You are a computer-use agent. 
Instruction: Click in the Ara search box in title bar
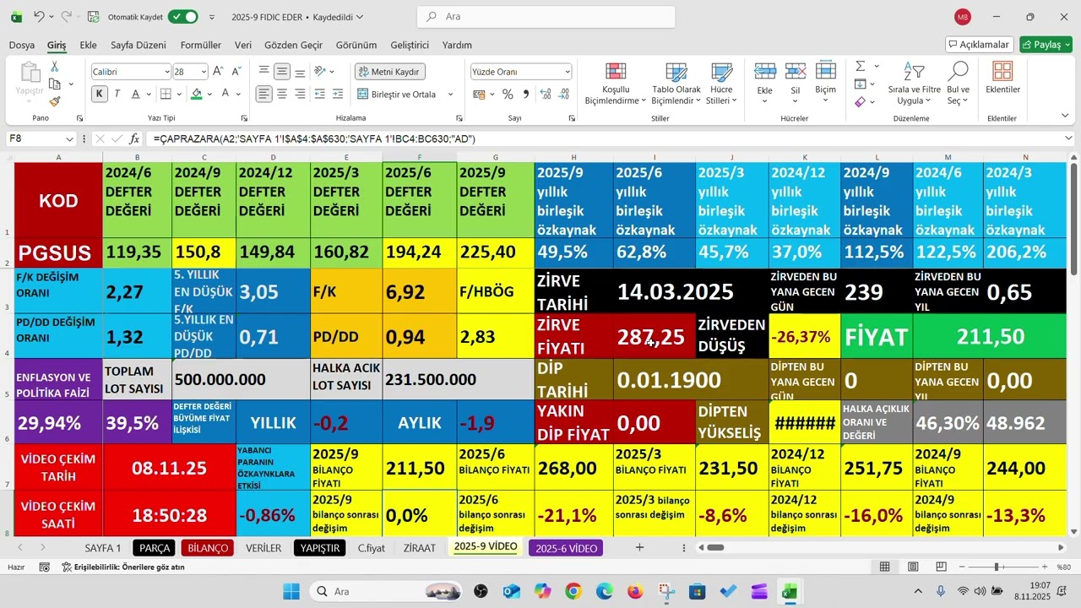pyautogui.click(x=546, y=17)
